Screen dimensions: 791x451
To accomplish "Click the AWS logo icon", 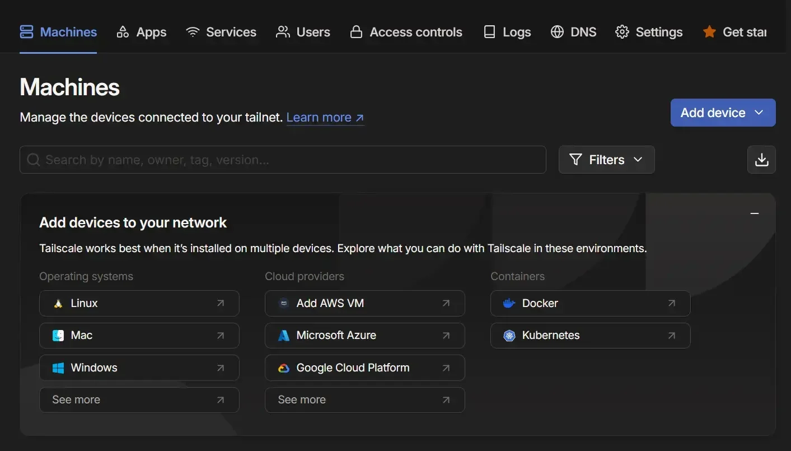I will point(284,303).
